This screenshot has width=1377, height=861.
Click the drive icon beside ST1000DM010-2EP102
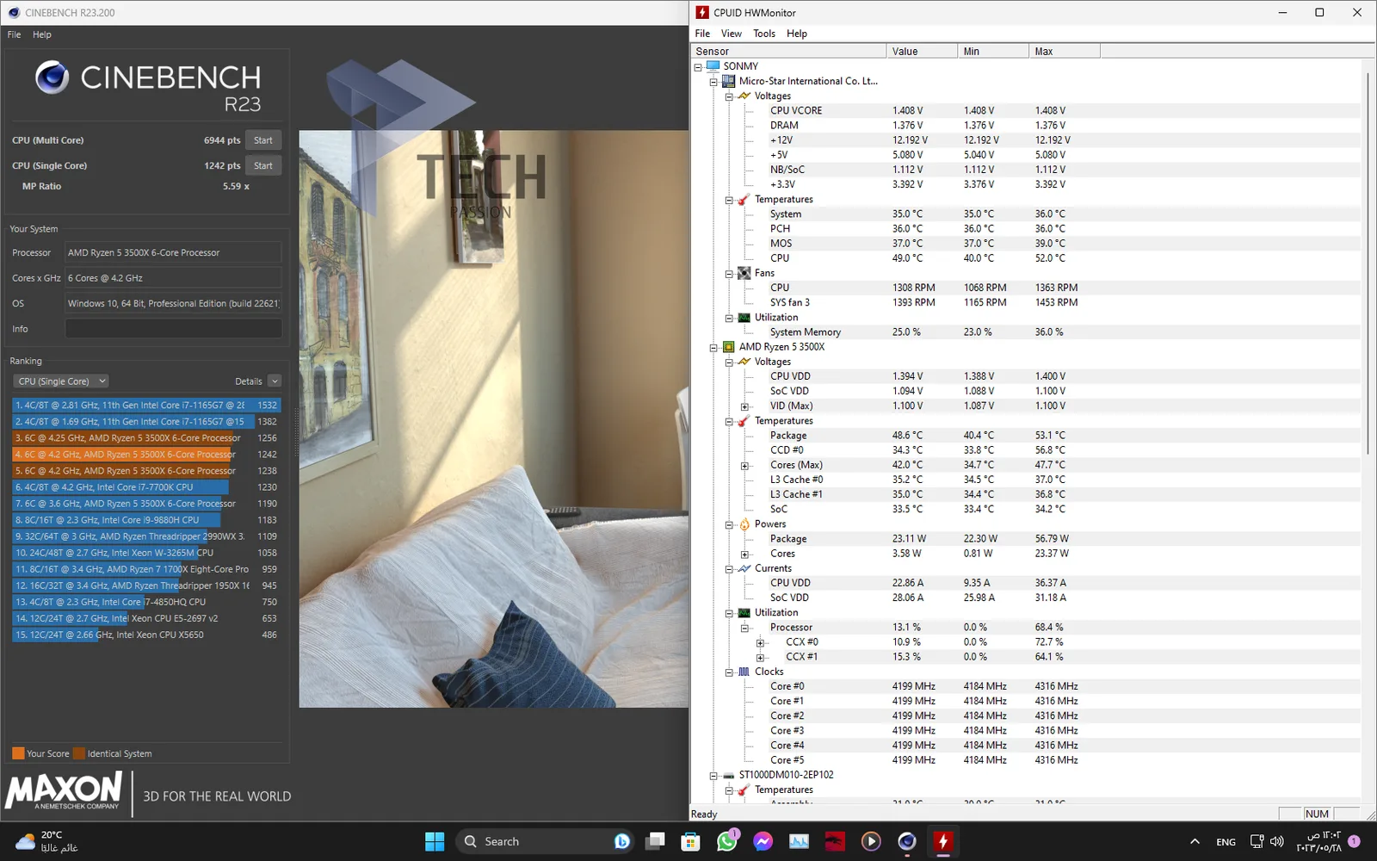728,775
